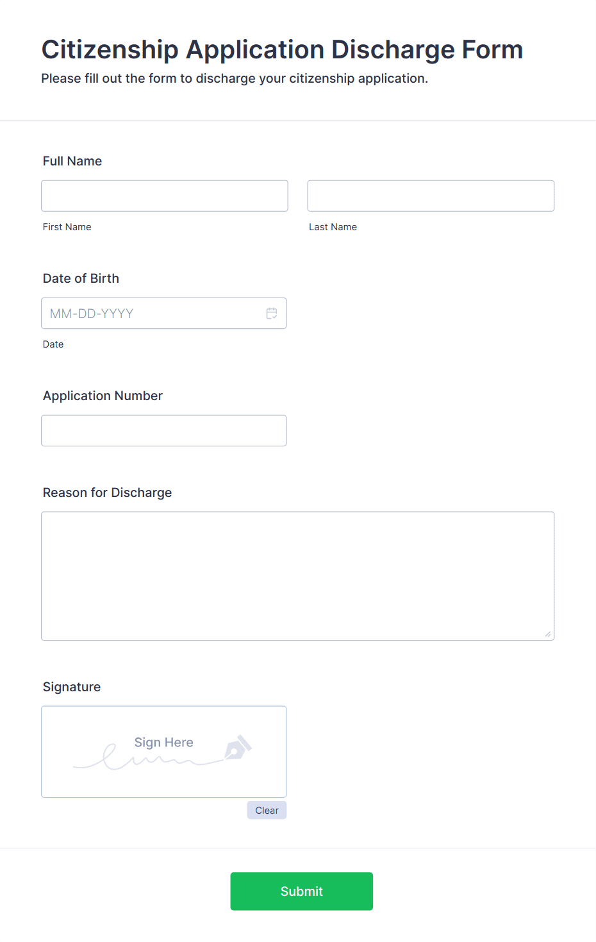
Task: Click the Application Number label
Action: (x=103, y=396)
